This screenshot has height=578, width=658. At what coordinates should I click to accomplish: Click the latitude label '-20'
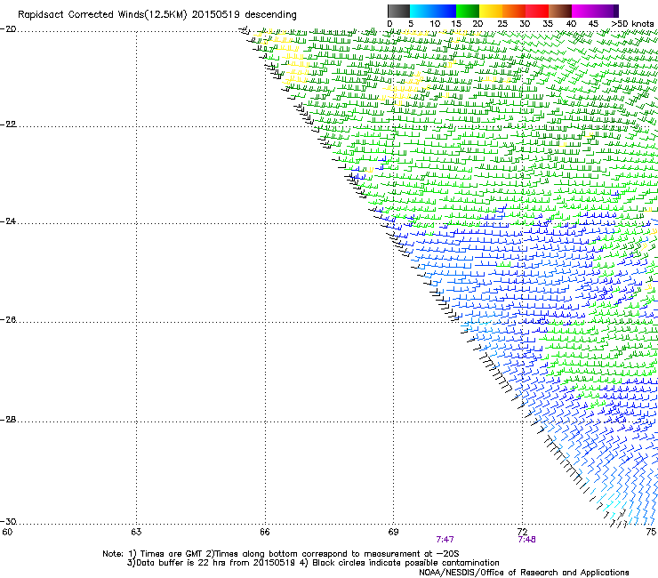coord(8,29)
